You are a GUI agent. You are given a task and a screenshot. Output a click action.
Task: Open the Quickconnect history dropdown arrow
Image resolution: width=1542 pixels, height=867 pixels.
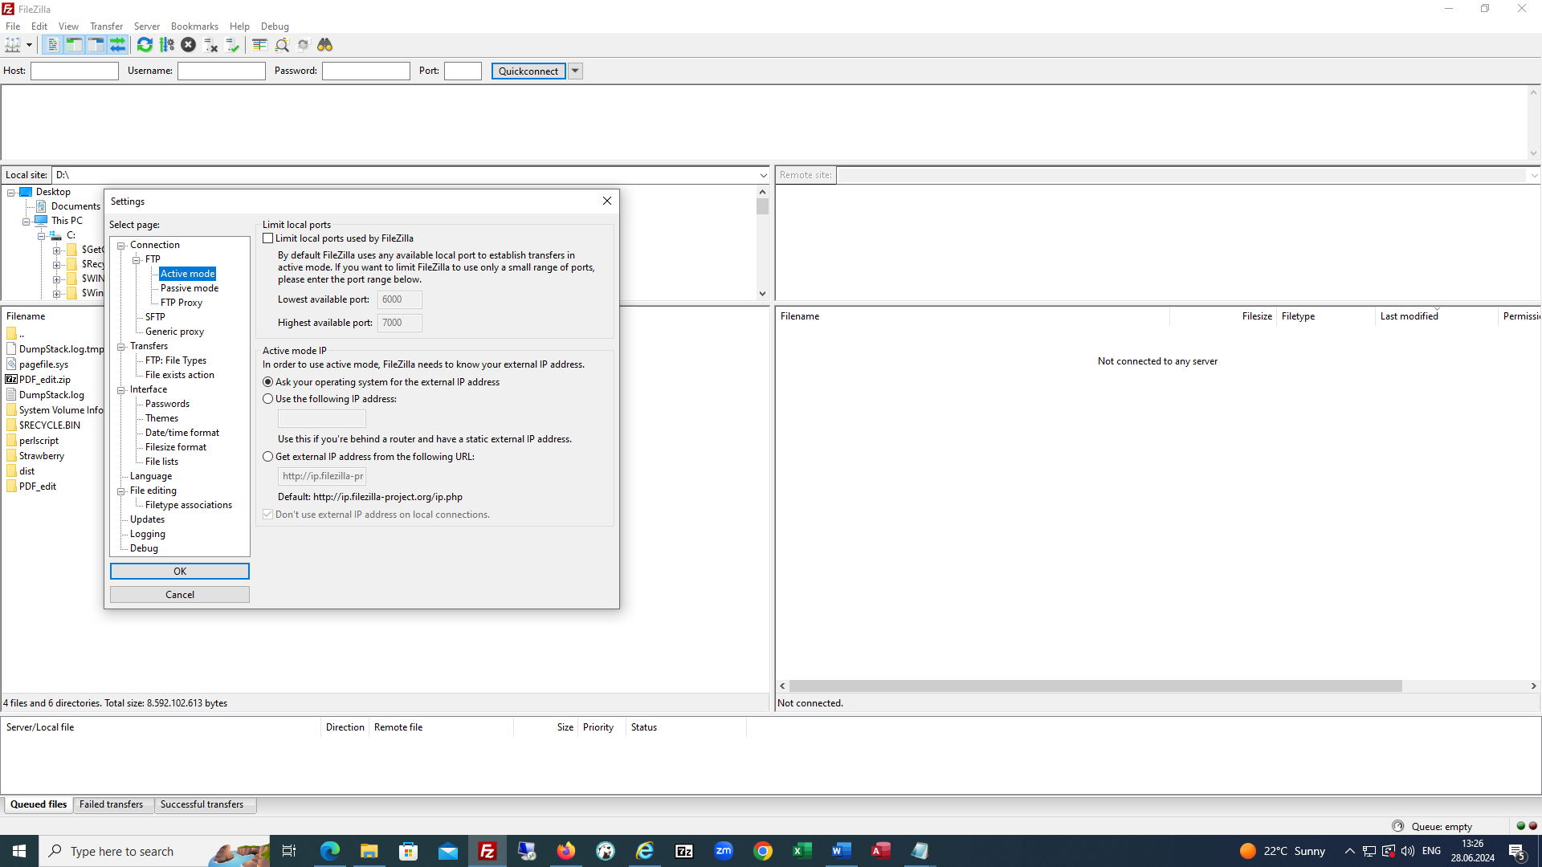(575, 71)
